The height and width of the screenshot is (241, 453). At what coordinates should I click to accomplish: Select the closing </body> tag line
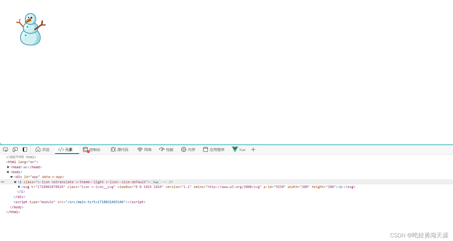point(17,207)
